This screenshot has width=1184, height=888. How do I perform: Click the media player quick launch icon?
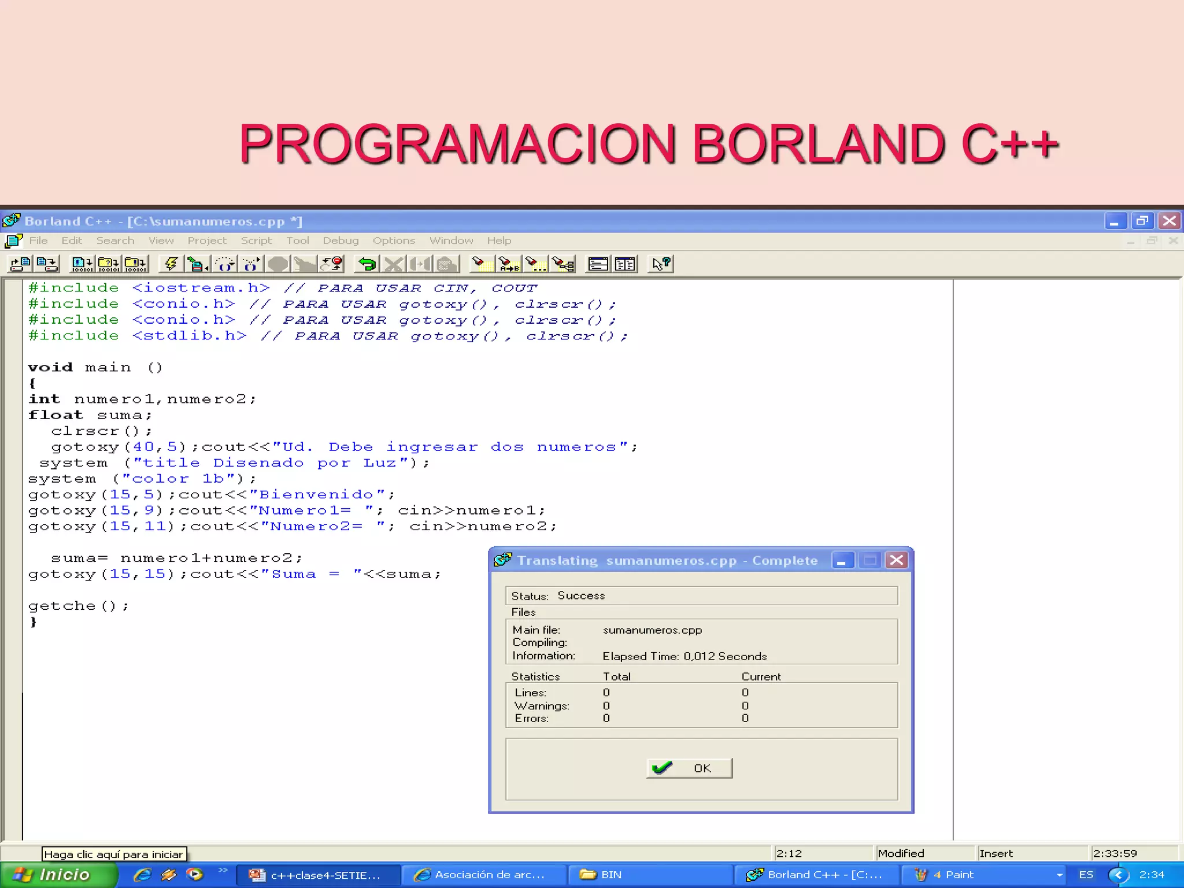(195, 875)
